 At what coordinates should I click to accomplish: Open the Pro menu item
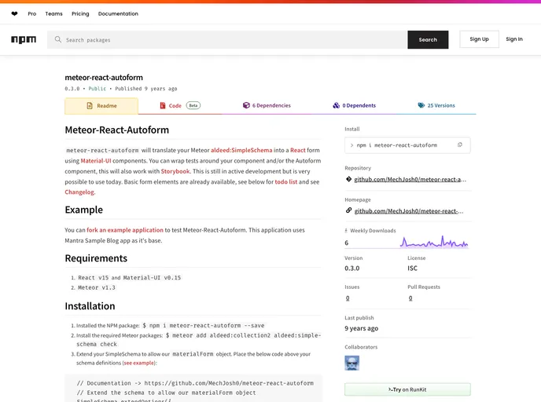(32, 14)
